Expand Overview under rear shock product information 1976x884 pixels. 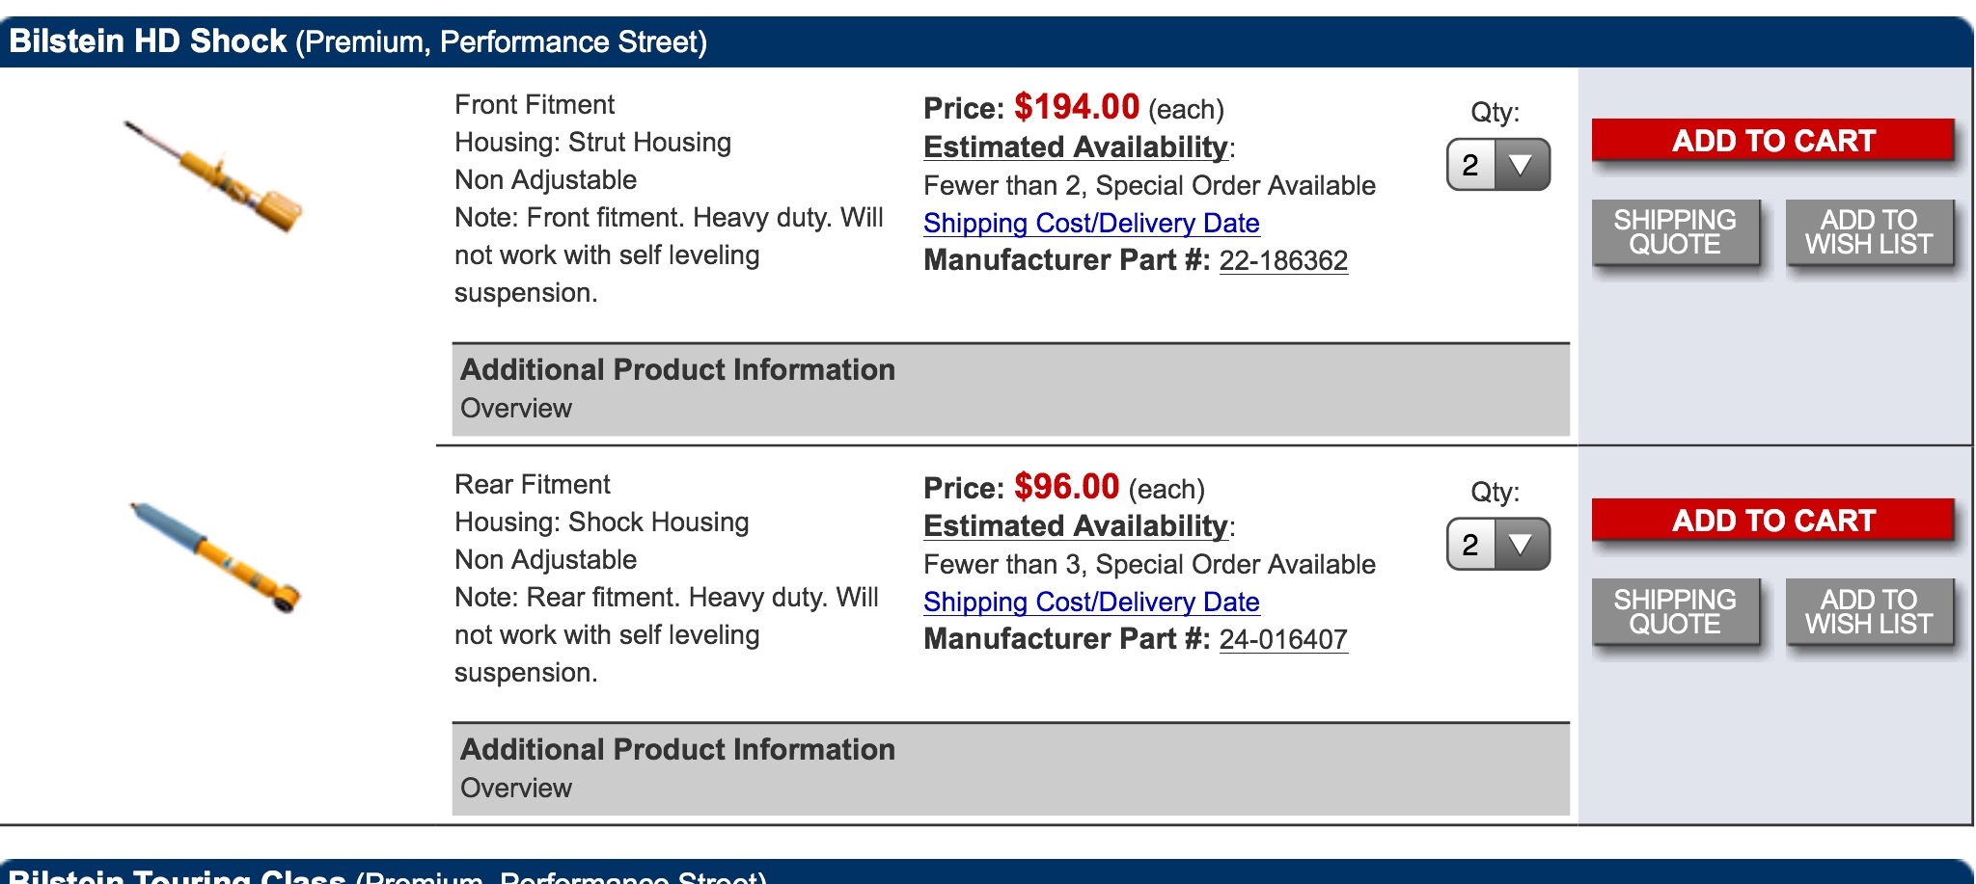click(516, 789)
